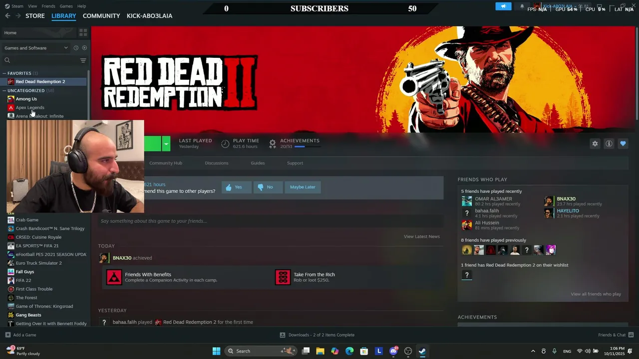The width and height of the screenshot is (639, 359).
Task: Open the Guides tab
Action: [258, 163]
